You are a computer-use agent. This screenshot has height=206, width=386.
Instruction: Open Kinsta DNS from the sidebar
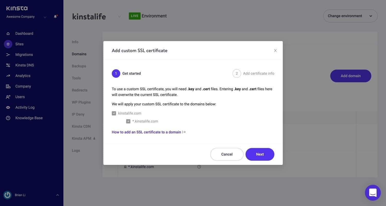click(x=24, y=65)
